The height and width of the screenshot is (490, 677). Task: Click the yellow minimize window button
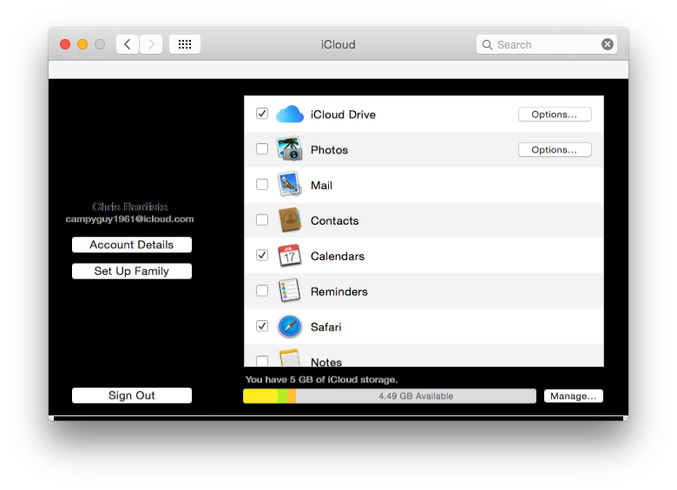point(82,44)
